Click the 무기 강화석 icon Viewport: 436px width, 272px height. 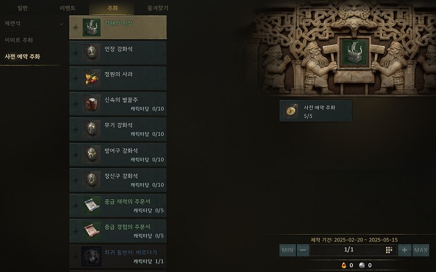[x=92, y=129]
